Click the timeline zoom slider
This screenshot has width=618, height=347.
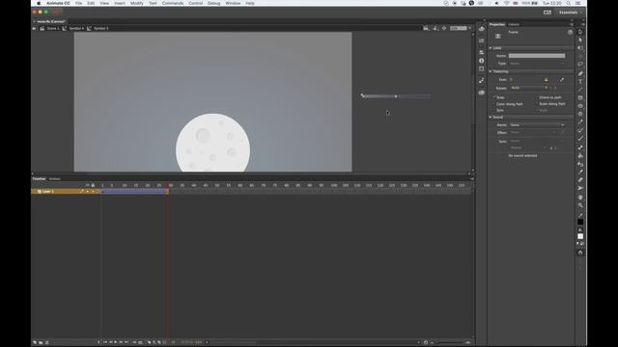coord(450,343)
